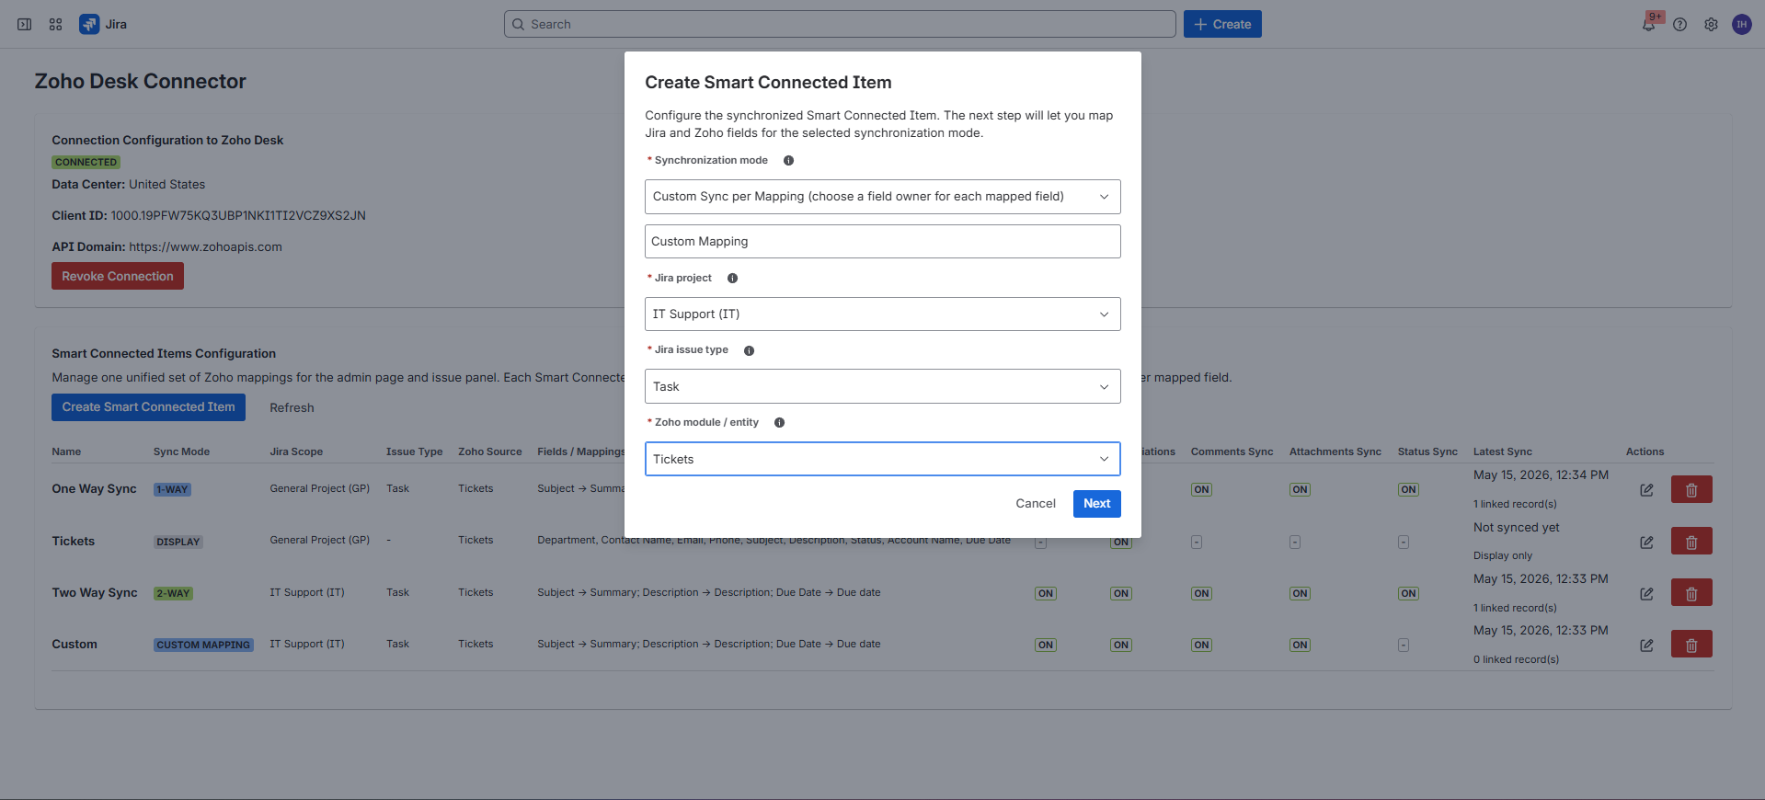Image resolution: width=1765 pixels, height=800 pixels.
Task: Click the Refresh link
Action: pos(292,408)
